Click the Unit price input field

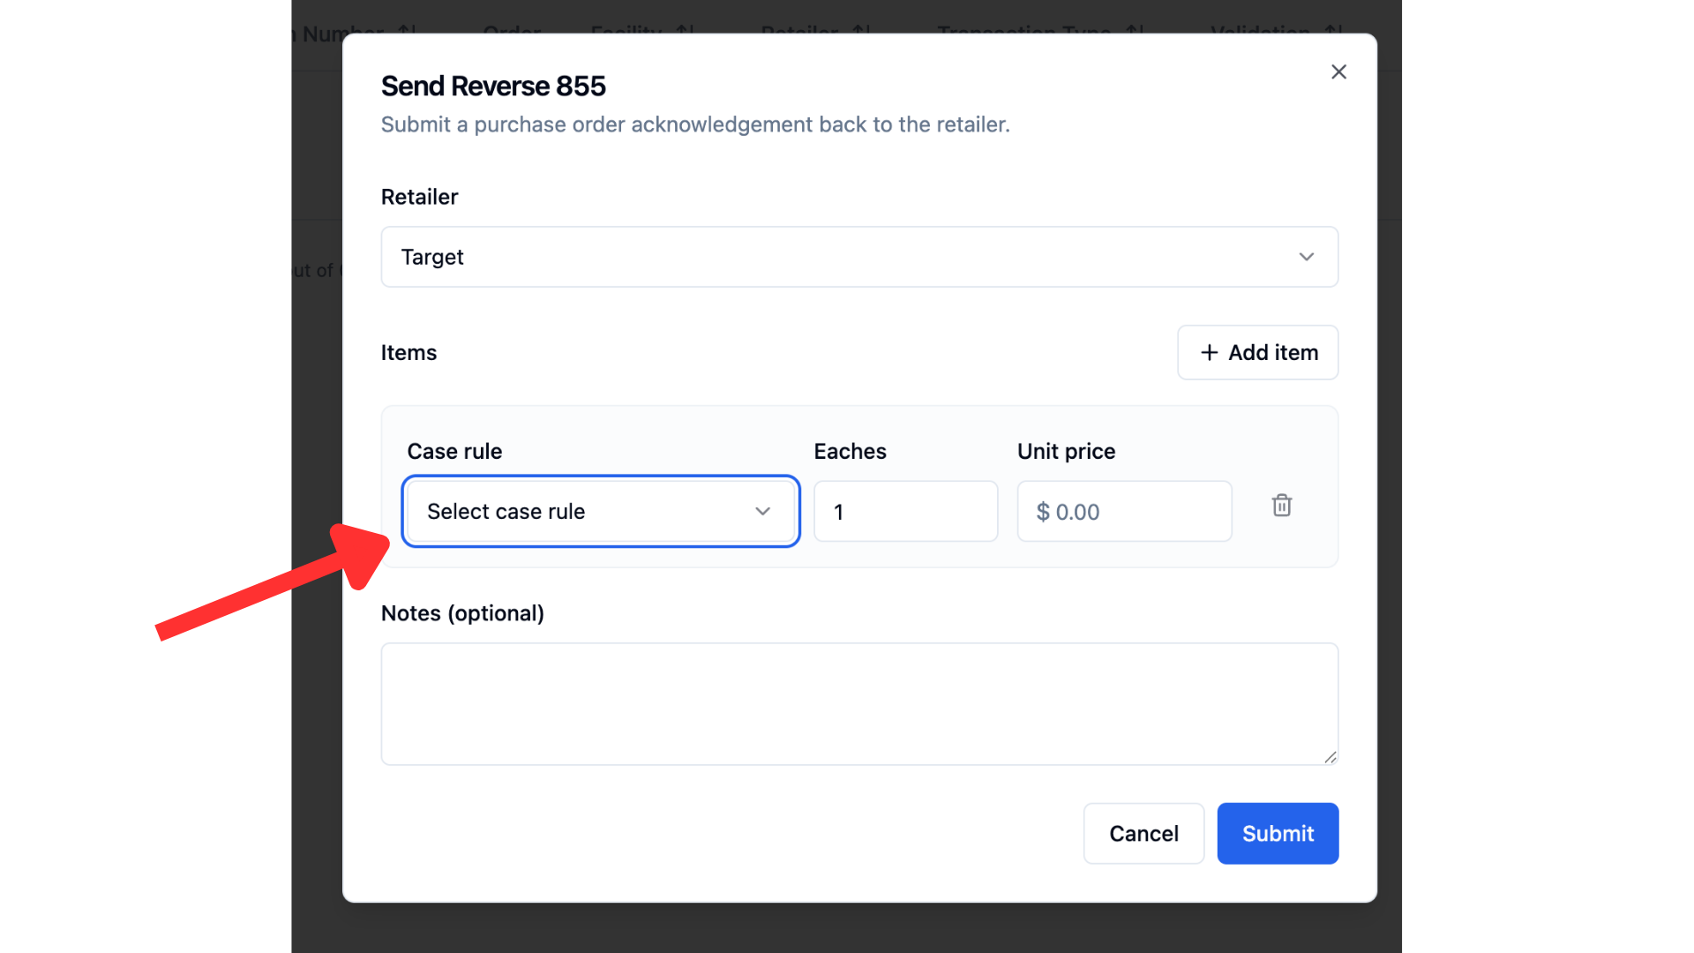[x=1124, y=511]
